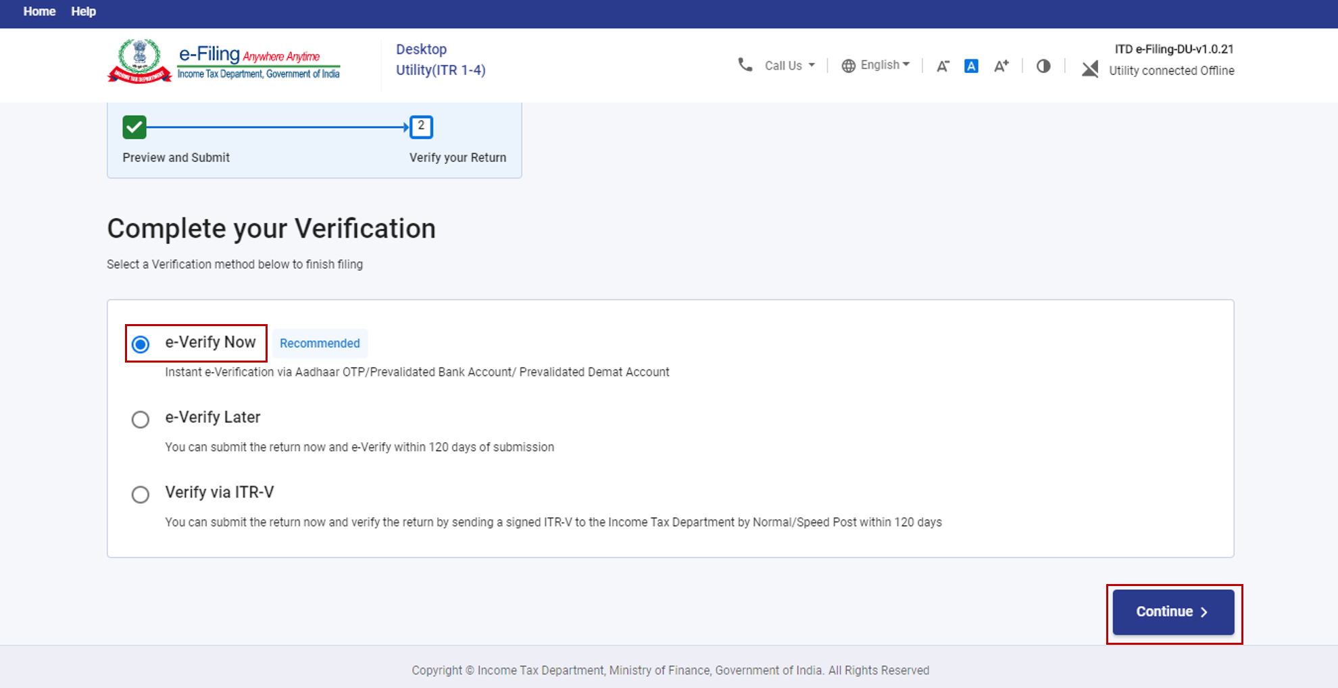Click the Income Tax Department emblem logo
The width and height of the screenshot is (1338, 688).
[x=139, y=61]
